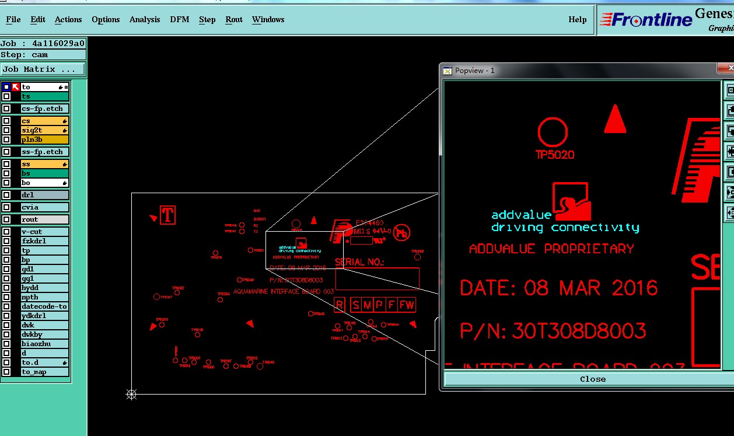
Task: Click the hand icon on the bo layer
Action: pyautogui.click(x=65, y=183)
